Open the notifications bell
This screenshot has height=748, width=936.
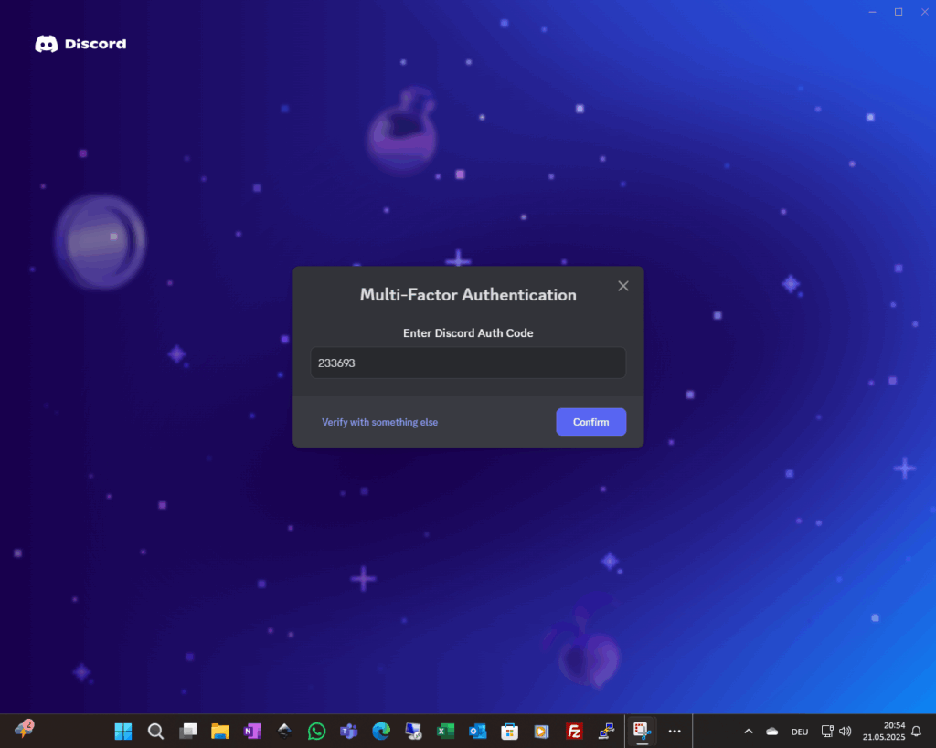pyautogui.click(x=917, y=732)
